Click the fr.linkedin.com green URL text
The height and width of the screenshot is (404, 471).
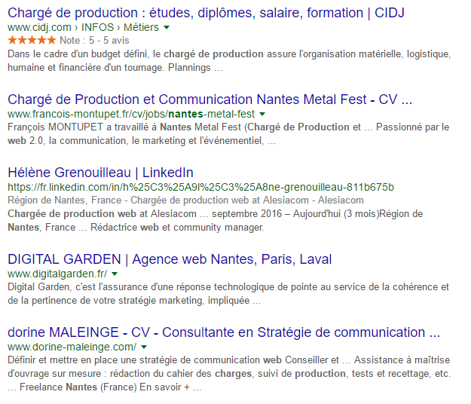point(200,187)
